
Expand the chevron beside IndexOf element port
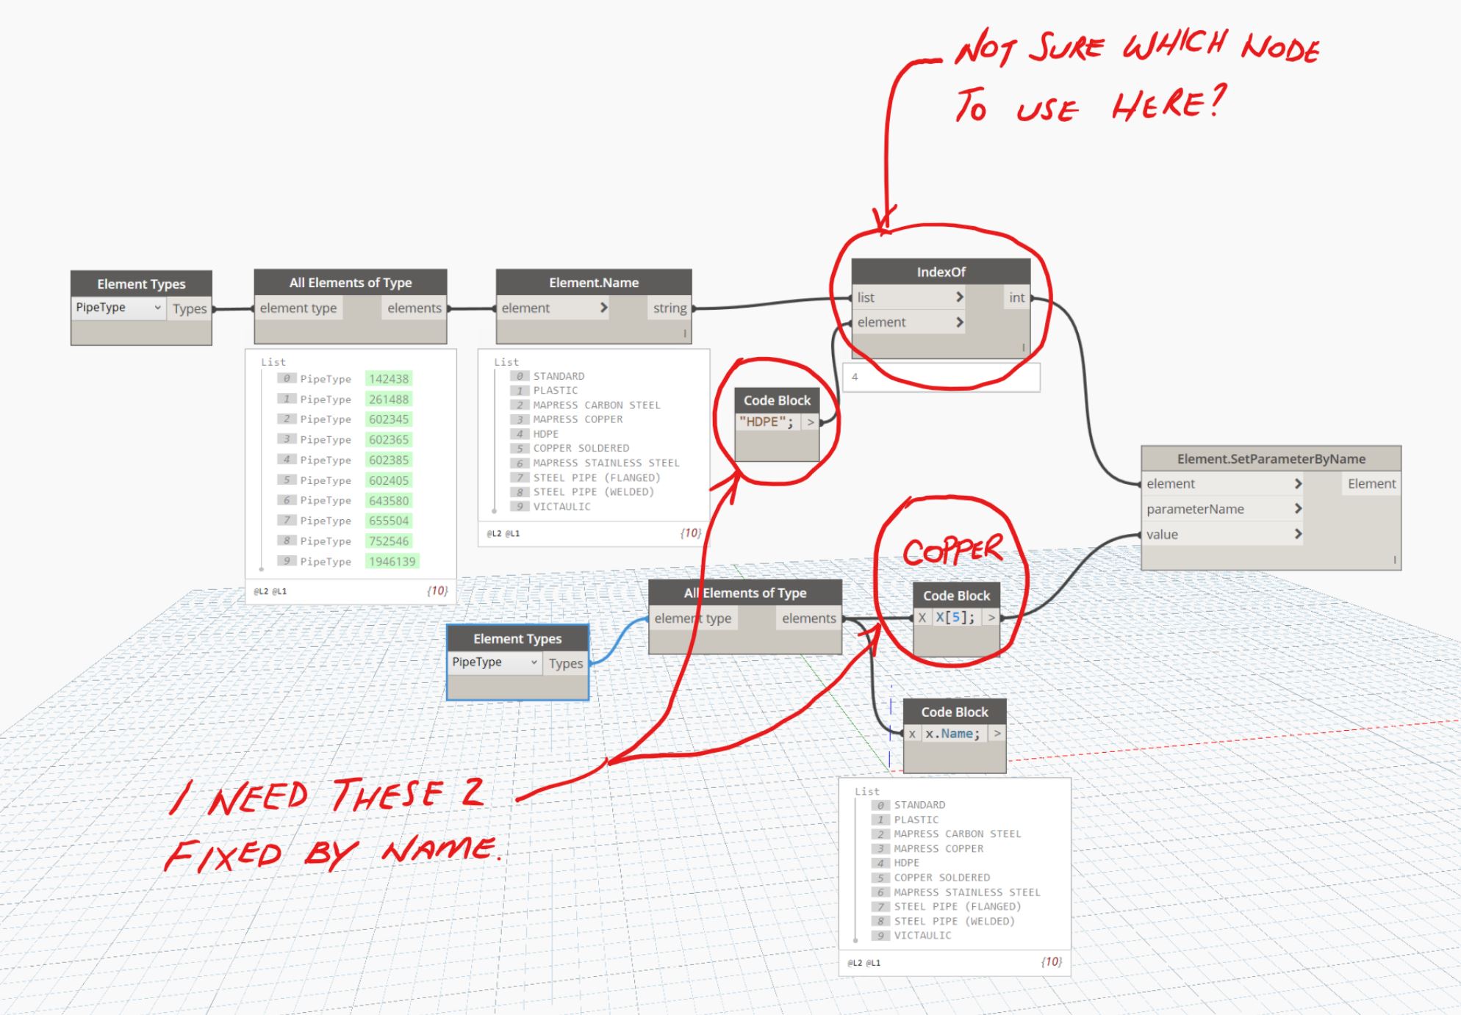[x=959, y=322]
